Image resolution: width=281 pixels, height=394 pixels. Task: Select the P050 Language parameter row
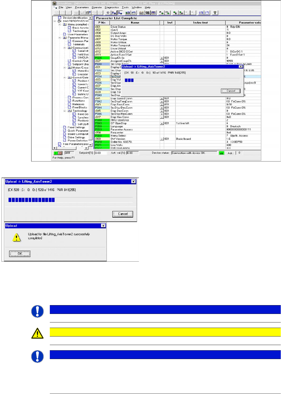(x=178, y=126)
